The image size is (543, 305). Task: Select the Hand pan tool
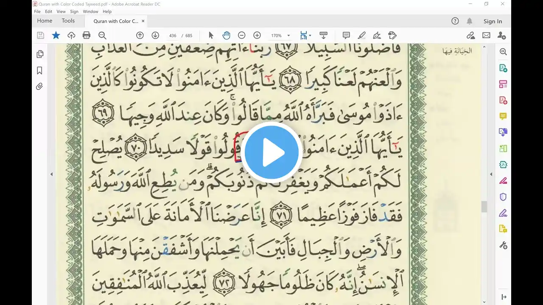click(x=226, y=36)
